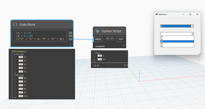Minimize the MainForm window
This screenshot has width=205, height=109.
pyautogui.click(x=183, y=14)
